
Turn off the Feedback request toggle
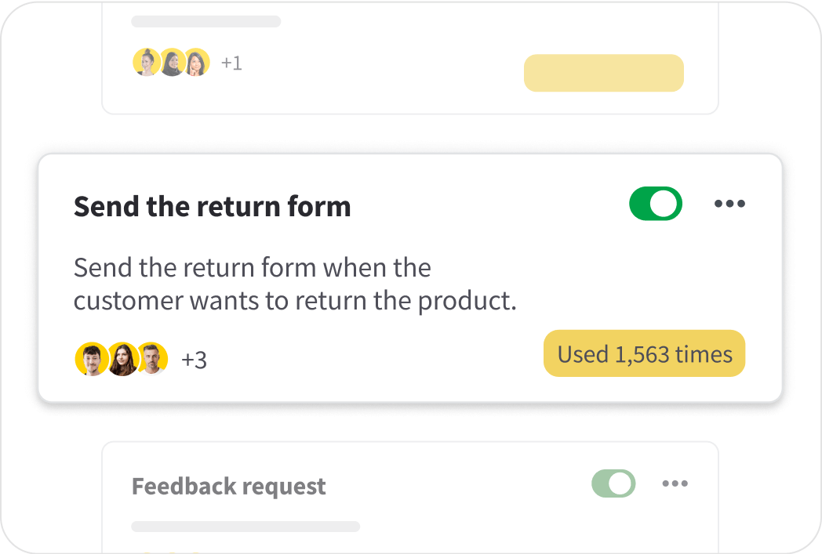[613, 483]
